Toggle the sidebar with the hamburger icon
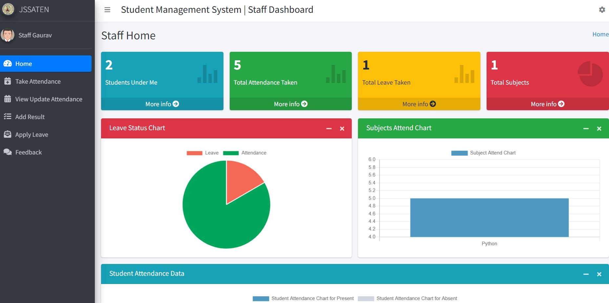609x303 pixels. point(107,10)
